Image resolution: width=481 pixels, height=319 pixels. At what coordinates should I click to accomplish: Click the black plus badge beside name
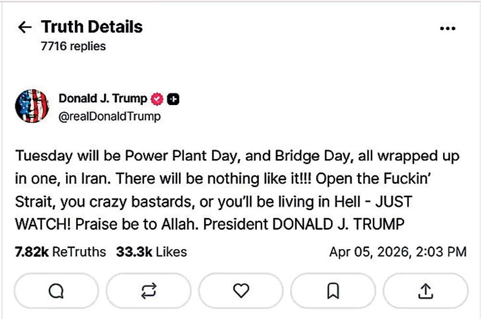click(174, 99)
